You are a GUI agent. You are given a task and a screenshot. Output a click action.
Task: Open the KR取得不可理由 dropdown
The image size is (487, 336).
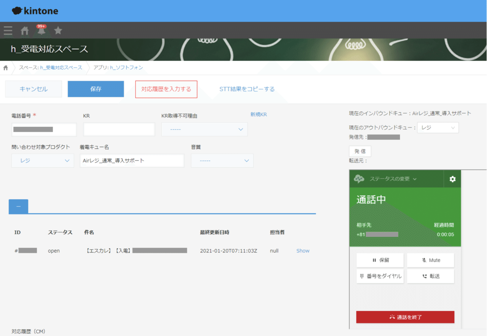[x=204, y=129]
